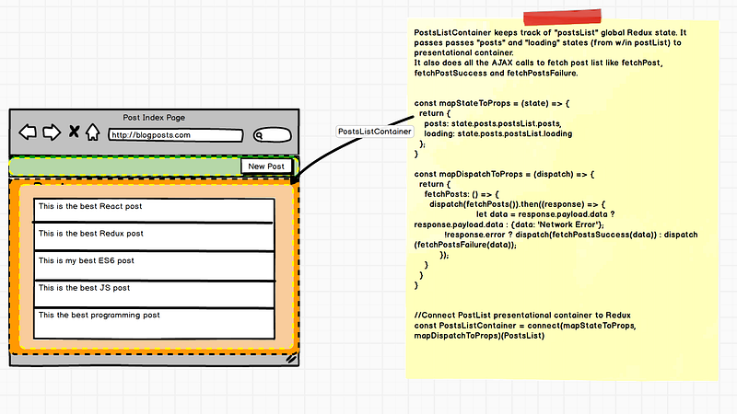The width and height of the screenshot is (737, 414).
Task: Click '//Connect PostList presentational container' comment
Action: tap(522, 316)
